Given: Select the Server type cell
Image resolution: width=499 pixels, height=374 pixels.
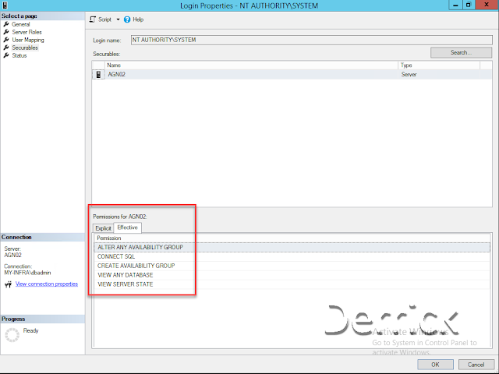Looking at the screenshot, I should point(409,75).
